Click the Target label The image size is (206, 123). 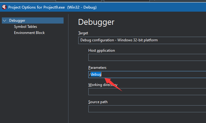(x=83, y=33)
